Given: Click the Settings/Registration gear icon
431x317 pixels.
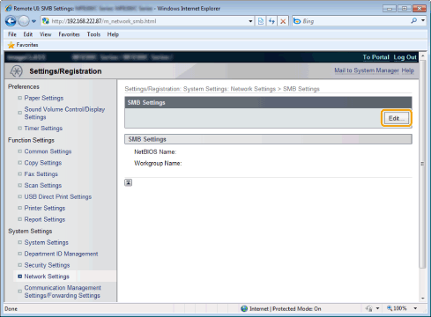Looking at the screenshot, I should click(x=16, y=71).
